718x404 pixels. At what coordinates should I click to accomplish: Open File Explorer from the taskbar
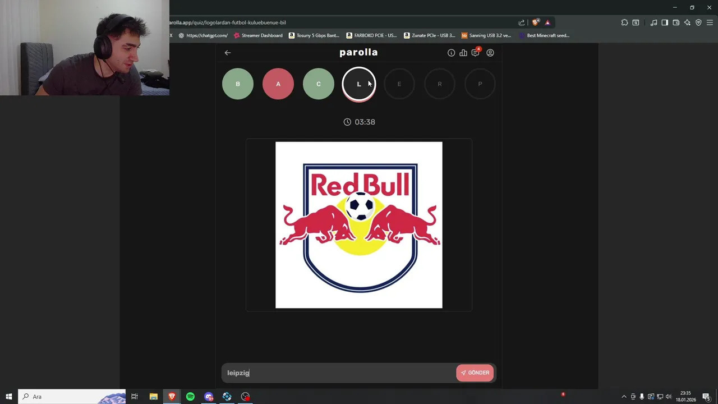click(153, 397)
